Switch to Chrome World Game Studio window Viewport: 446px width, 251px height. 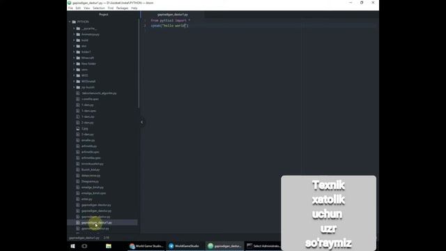point(146,246)
